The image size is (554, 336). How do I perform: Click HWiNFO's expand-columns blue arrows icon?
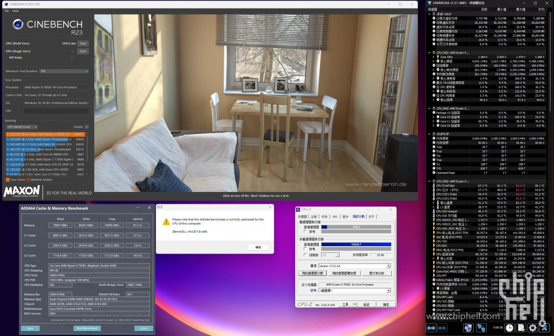click(x=431, y=328)
